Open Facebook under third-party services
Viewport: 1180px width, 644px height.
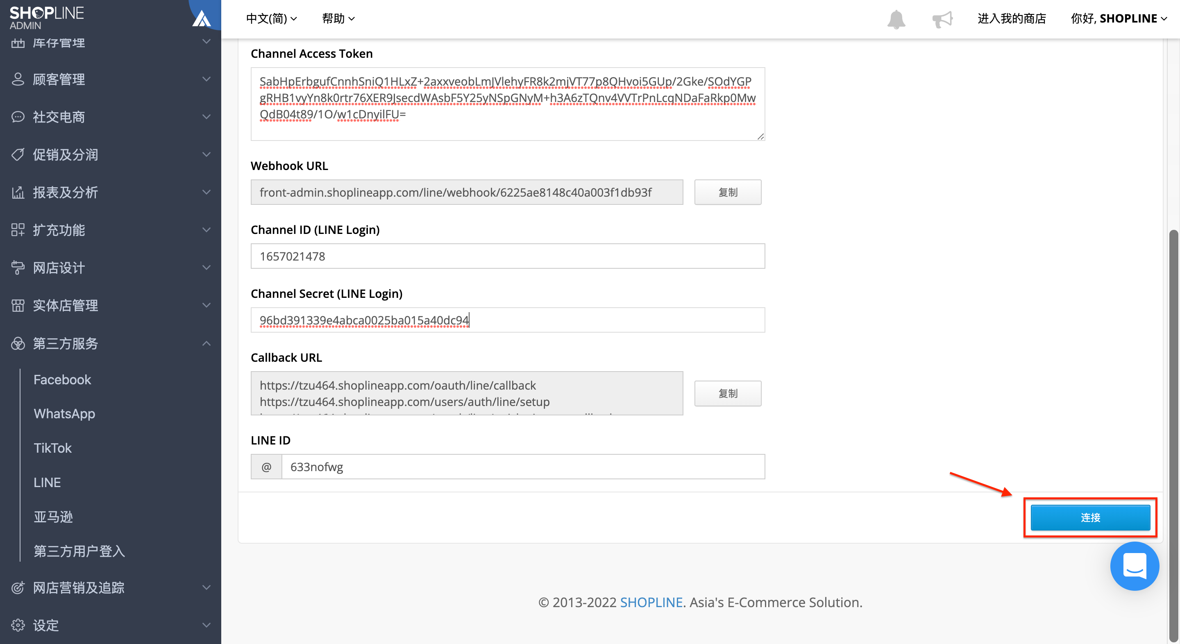(x=62, y=380)
